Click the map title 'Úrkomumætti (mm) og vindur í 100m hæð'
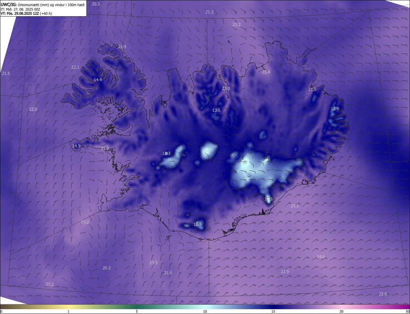Screen dimensions: 410x314 click(51, 4)
